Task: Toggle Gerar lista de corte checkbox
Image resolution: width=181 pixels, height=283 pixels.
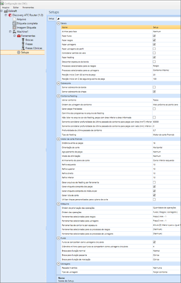Action: pyautogui.click(x=154, y=195)
